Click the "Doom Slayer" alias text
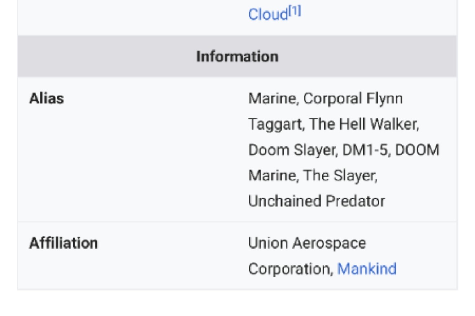 [x=292, y=150]
